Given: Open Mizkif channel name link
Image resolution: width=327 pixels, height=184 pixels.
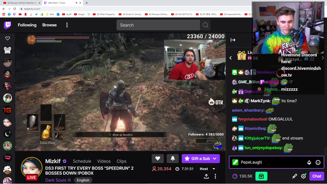Looking at the screenshot, I should (x=53, y=162).
